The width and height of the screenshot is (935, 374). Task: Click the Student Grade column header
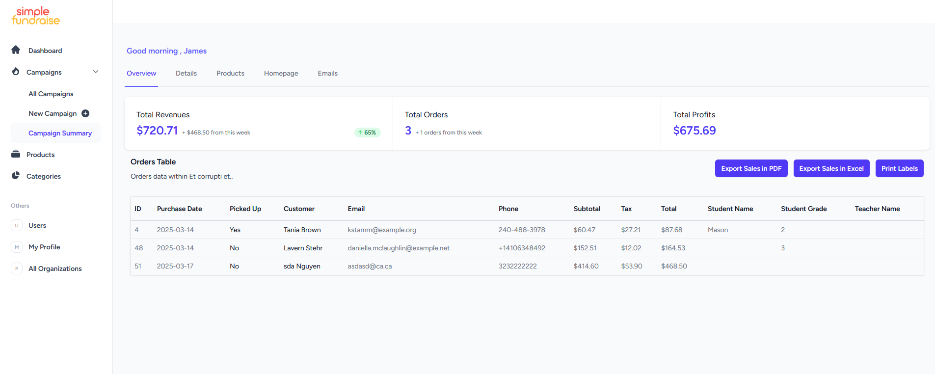tap(804, 209)
